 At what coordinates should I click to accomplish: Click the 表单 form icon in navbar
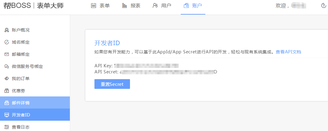94,6
